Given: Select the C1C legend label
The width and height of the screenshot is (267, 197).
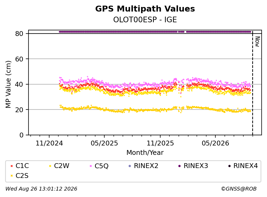Looking at the screenshot, I should [x=22, y=166].
